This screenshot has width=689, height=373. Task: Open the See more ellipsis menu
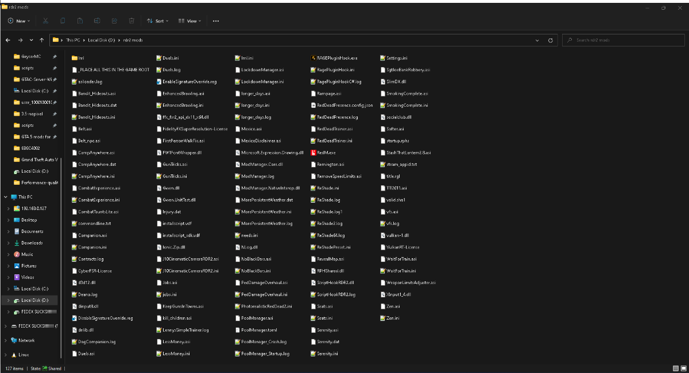coord(216,21)
